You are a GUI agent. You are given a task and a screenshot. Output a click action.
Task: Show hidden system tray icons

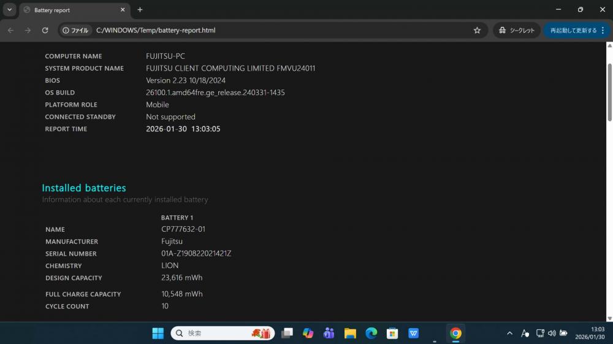tap(509, 333)
